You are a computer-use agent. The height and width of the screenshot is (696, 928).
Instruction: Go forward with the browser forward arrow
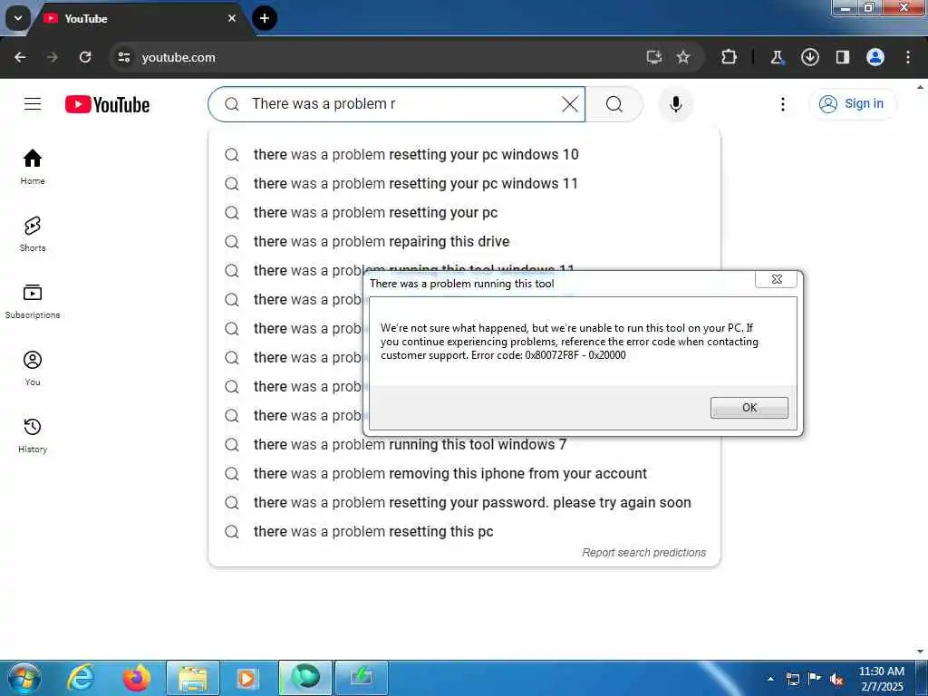click(x=53, y=57)
